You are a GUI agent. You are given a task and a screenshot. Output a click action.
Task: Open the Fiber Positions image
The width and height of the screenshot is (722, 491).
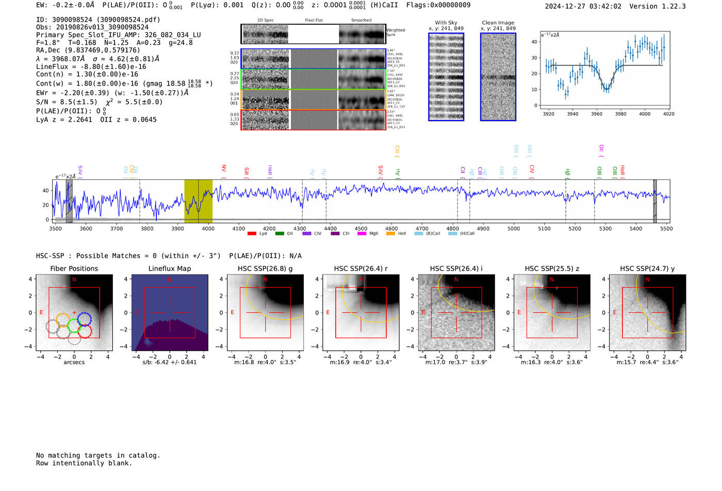74,312
